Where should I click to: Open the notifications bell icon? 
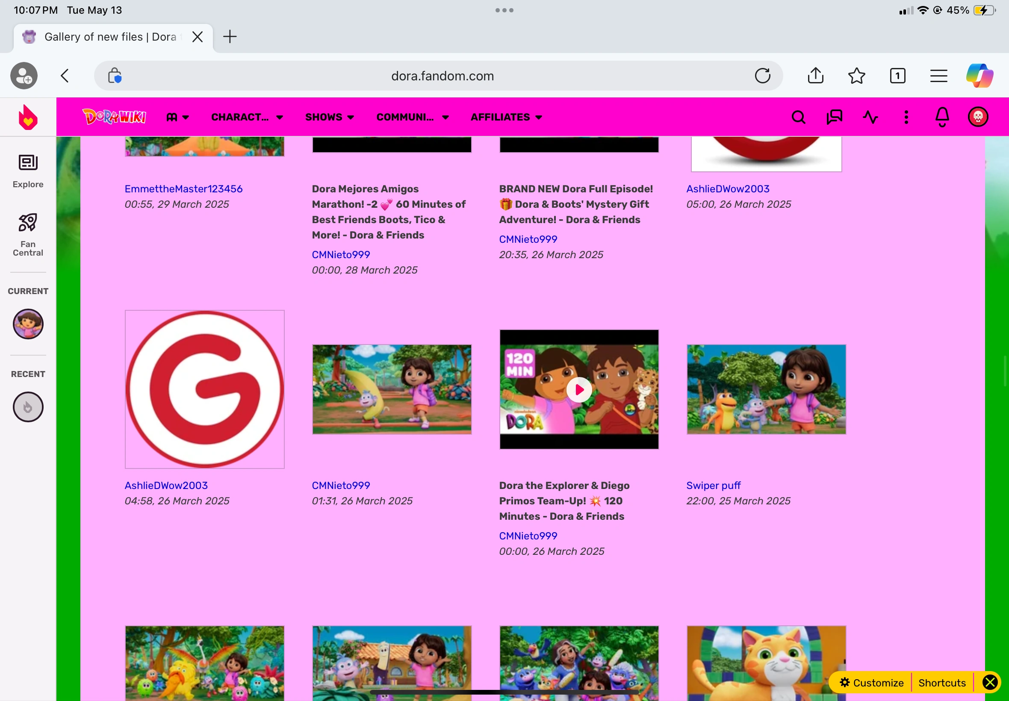(942, 117)
